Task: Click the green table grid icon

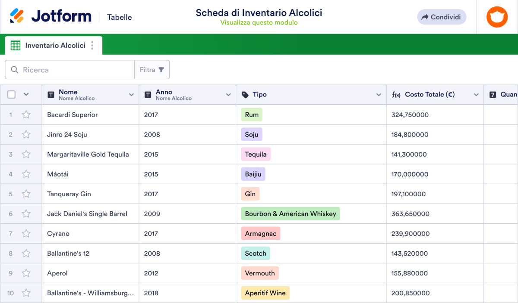Action: tap(16, 46)
